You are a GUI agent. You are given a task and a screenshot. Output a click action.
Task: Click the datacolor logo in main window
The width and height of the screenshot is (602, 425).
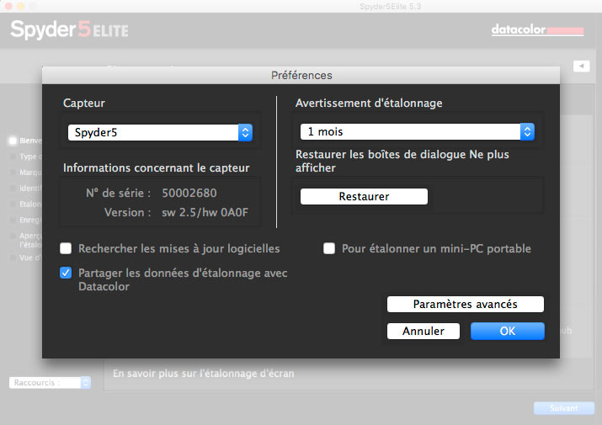[x=537, y=30]
